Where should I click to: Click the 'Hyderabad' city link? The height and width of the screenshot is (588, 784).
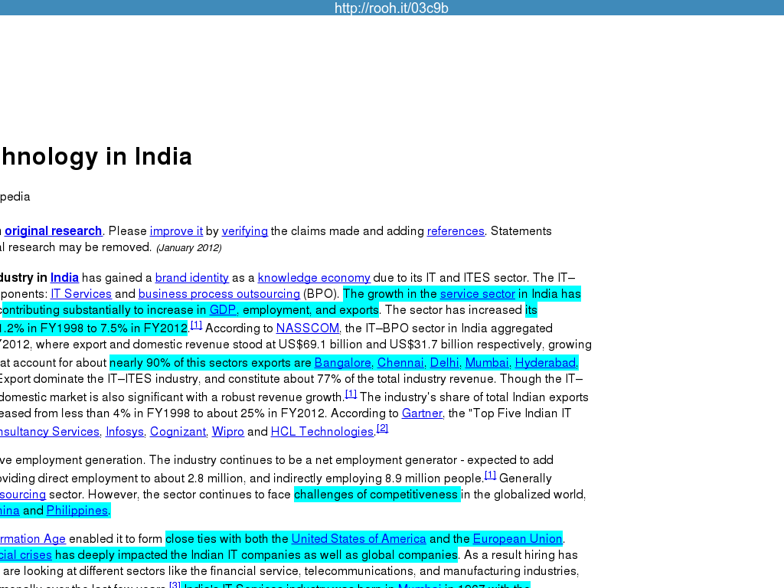pos(545,363)
